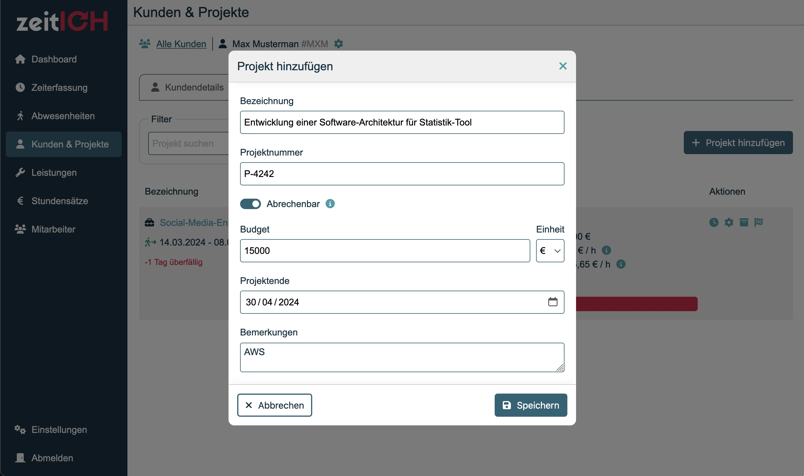Click the checkered flag icon in project actions

click(759, 222)
